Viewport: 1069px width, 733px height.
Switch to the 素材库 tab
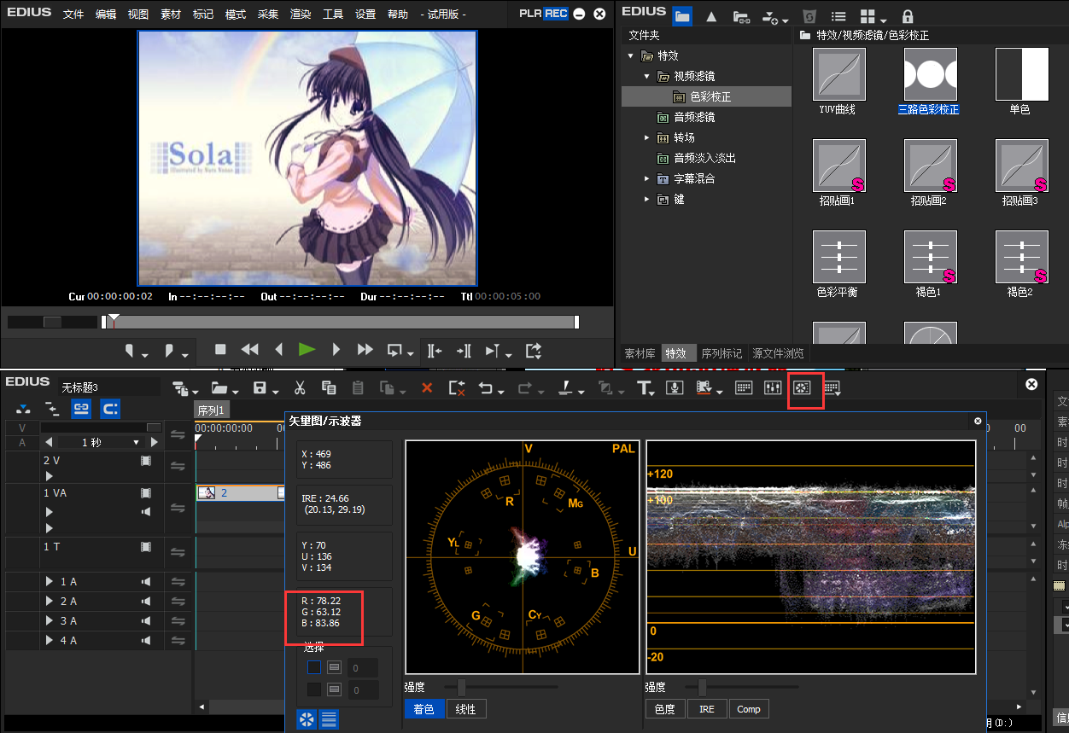(639, 353)
